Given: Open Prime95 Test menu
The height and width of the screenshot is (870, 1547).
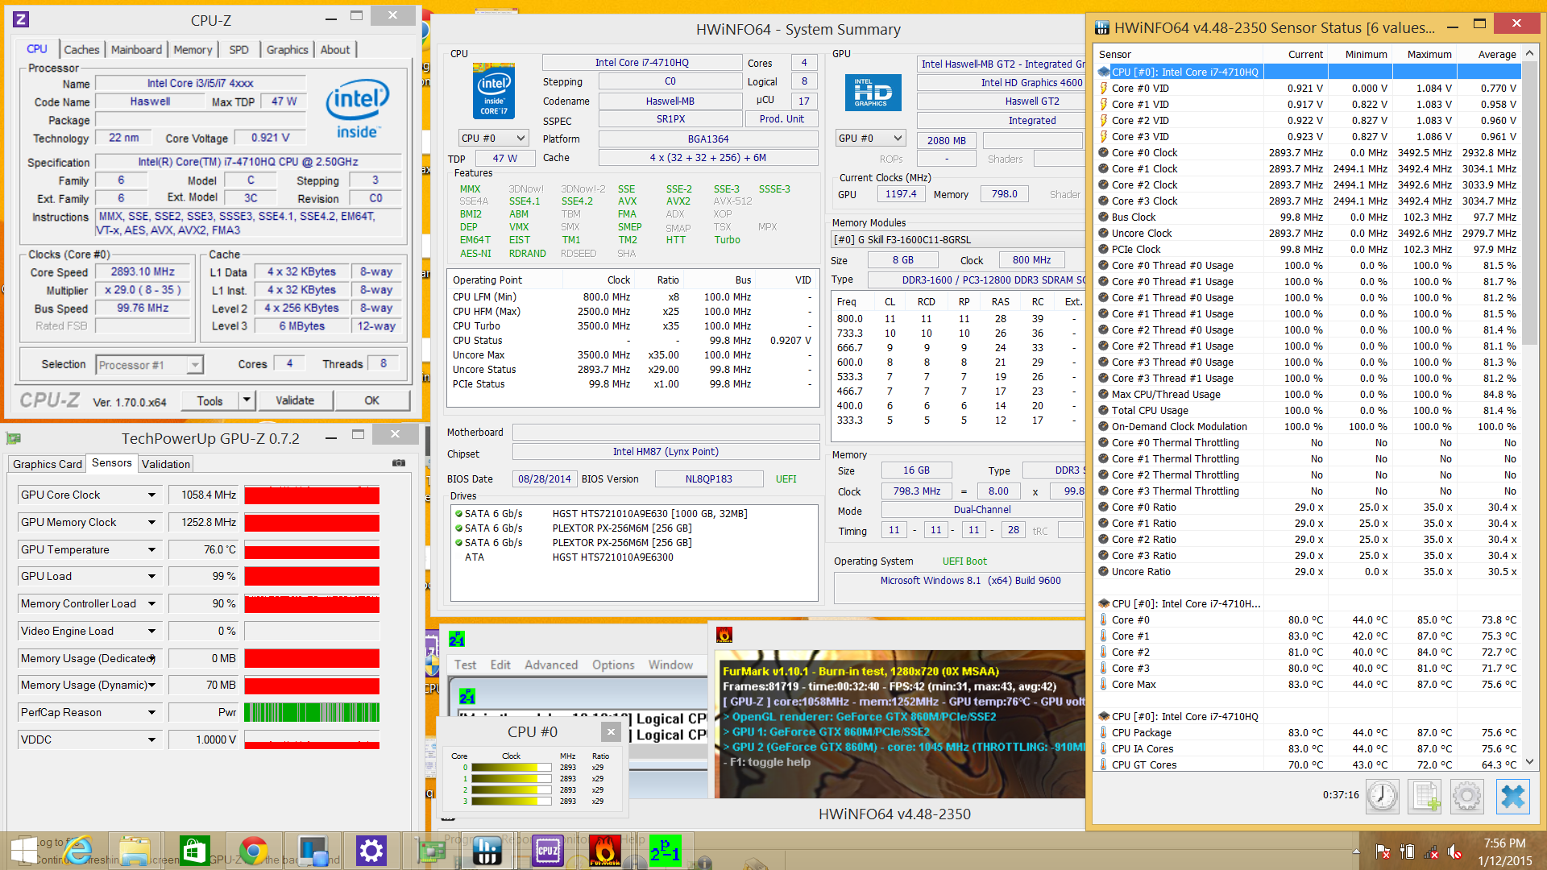Looking at the screenshot, I should pos(465,665).
